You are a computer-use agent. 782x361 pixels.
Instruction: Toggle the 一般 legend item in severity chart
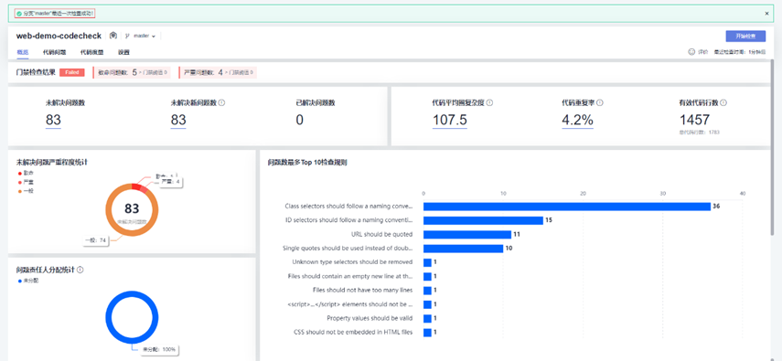tap(26, 191)
